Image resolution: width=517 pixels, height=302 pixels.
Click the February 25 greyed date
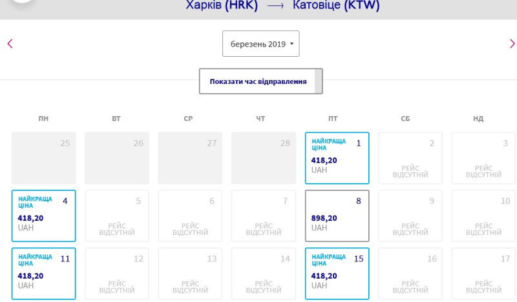tap(43, 158)
